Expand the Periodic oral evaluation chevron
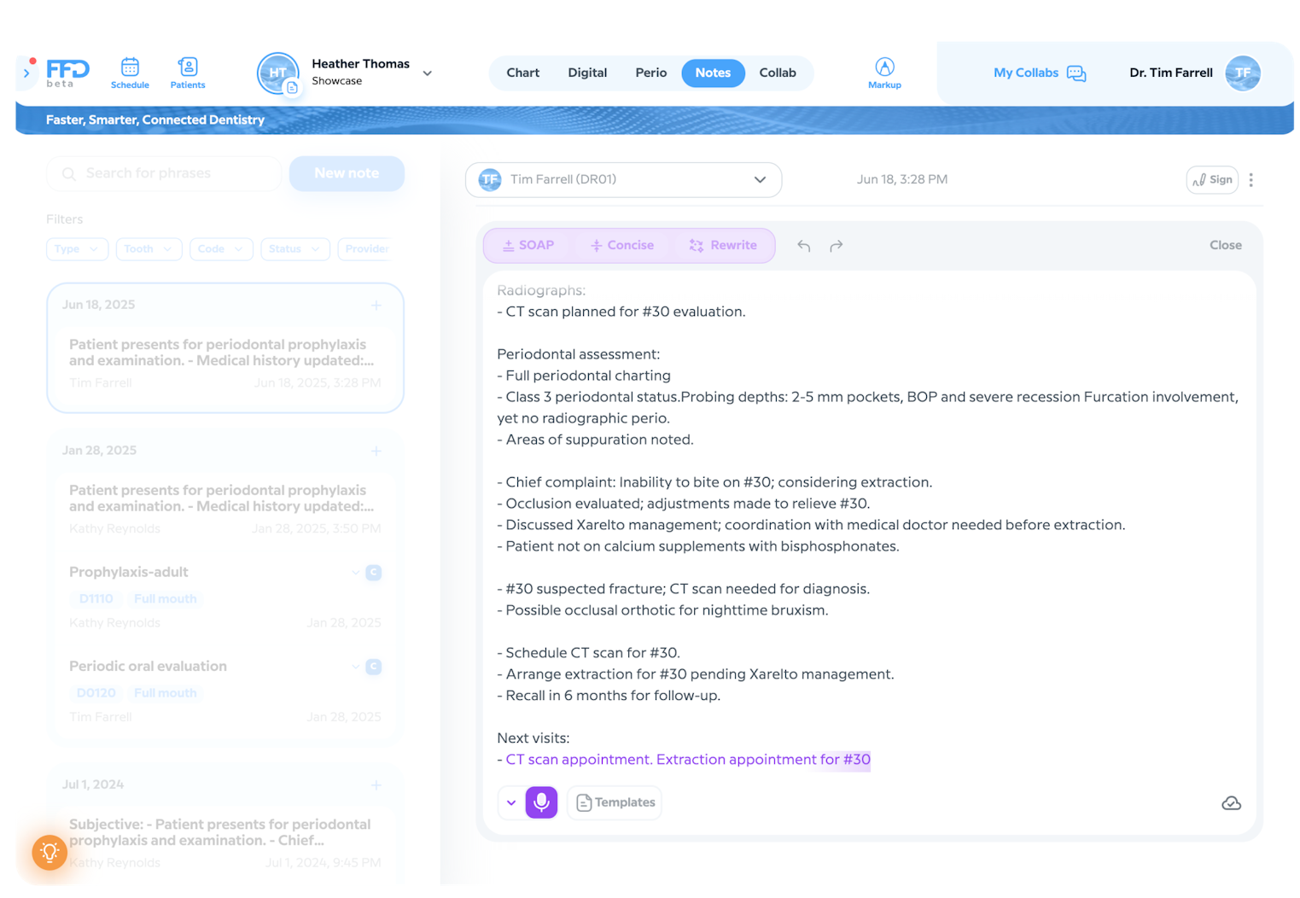 355,667
